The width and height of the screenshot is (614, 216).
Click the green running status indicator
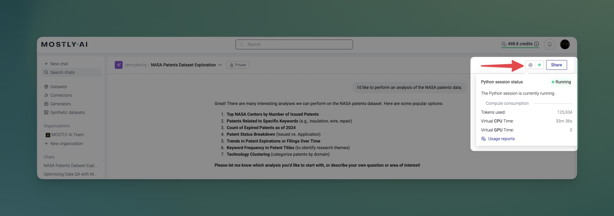(x=539, y=65)
